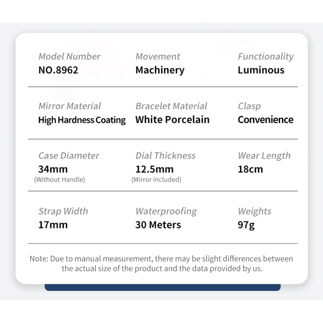Click the Without Handle note
The width and height of the screenshot is (323, 323).
(59, 180)
